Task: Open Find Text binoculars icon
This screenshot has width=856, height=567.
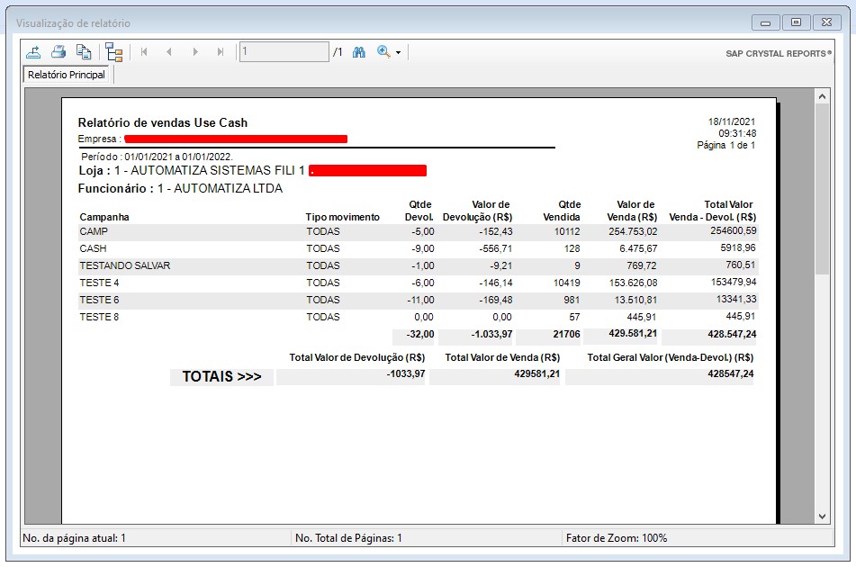Action: click(359, 52)
